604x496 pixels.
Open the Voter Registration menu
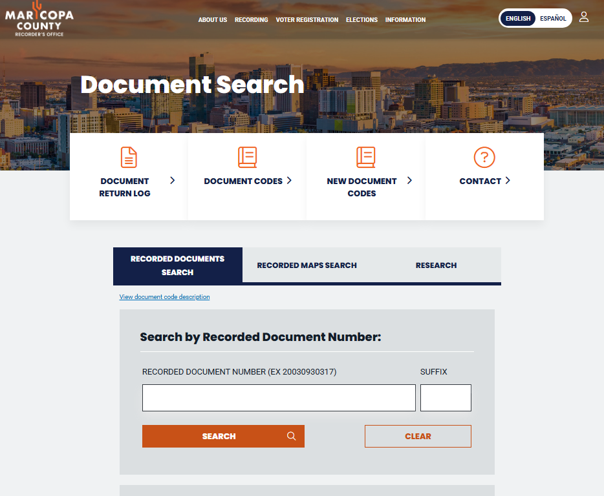click(307, 20)
